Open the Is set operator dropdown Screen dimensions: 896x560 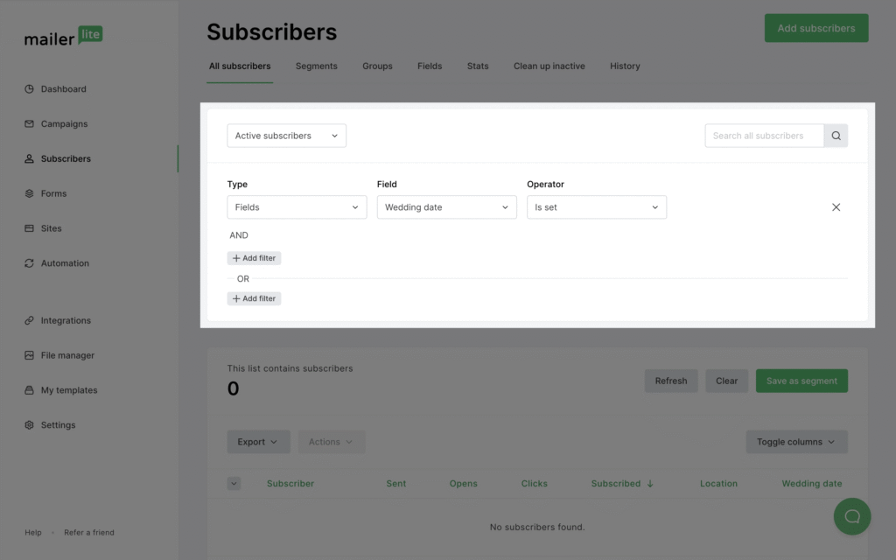(x=597, y=207)
